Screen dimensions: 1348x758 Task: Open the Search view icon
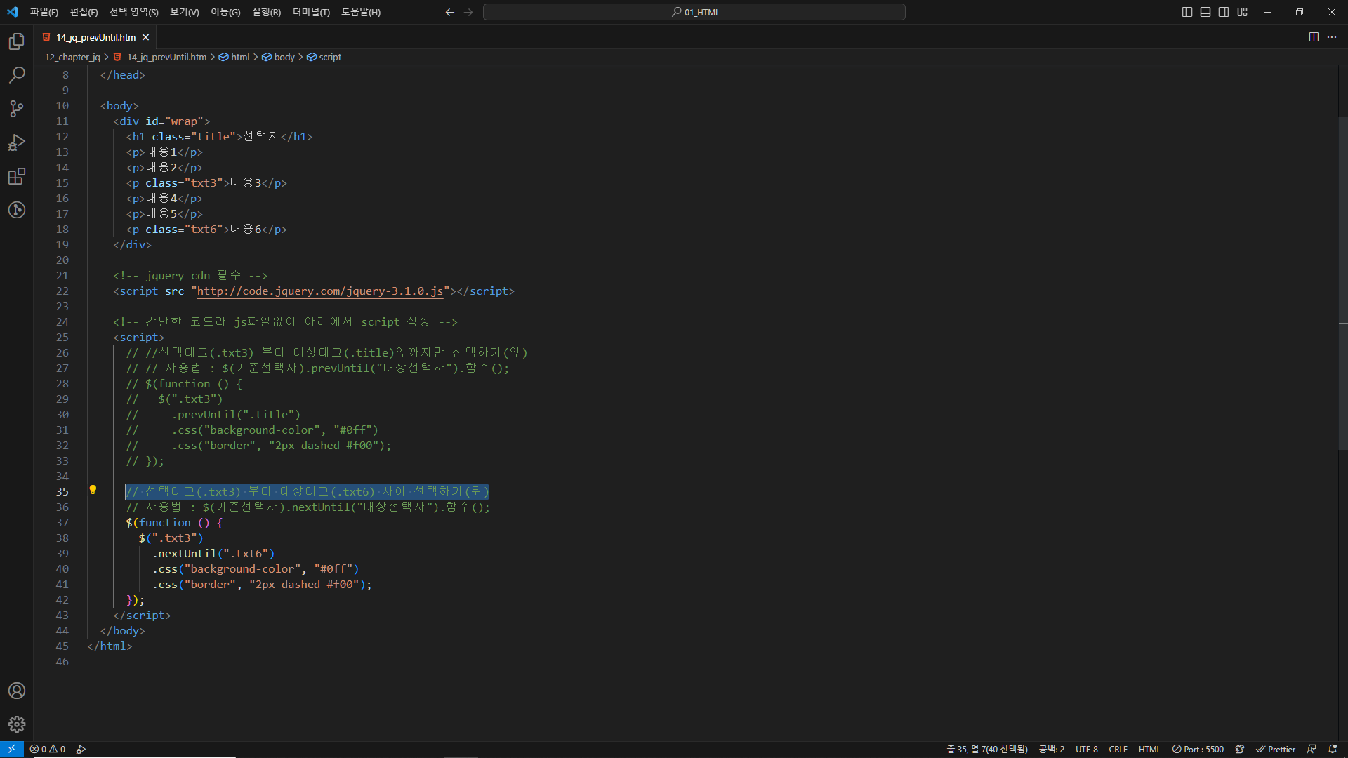pos(17,74)
